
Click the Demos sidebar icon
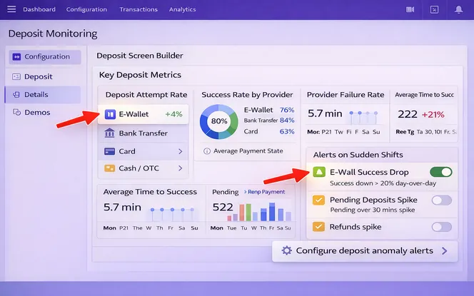click(x=16, y=113)
